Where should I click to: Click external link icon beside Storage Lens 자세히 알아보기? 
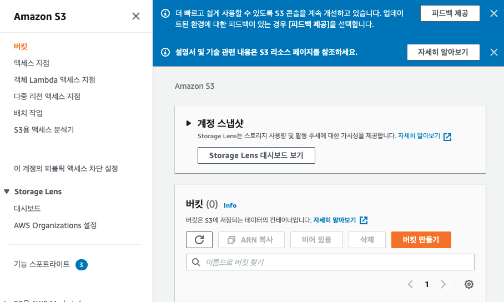(x=447, y=137)
